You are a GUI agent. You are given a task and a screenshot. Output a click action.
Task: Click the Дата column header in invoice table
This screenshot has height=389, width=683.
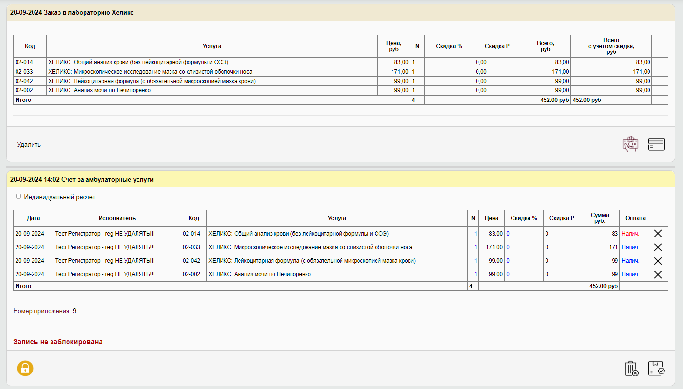(x=34, y=218)
